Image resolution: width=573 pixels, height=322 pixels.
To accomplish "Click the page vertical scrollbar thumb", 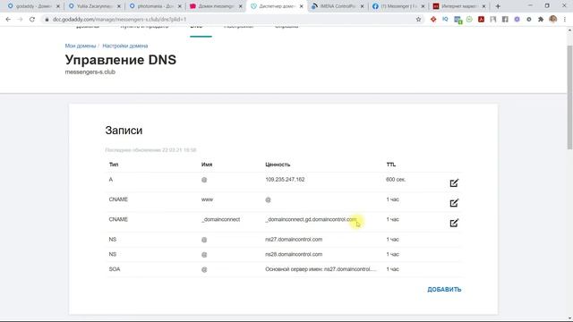I will pos(569,97).
